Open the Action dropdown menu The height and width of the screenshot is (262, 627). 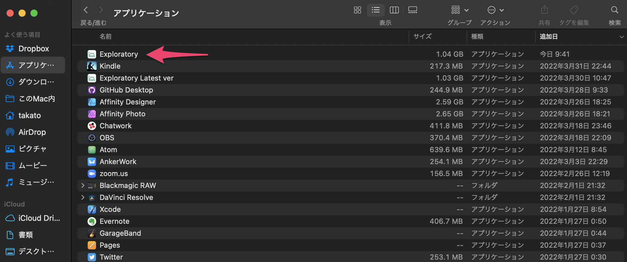click(x=495, y=10)
